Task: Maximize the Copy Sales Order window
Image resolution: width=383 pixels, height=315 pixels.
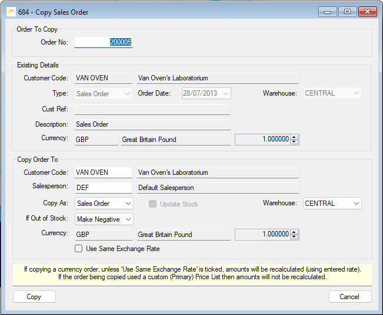Action: pos(347,12)
